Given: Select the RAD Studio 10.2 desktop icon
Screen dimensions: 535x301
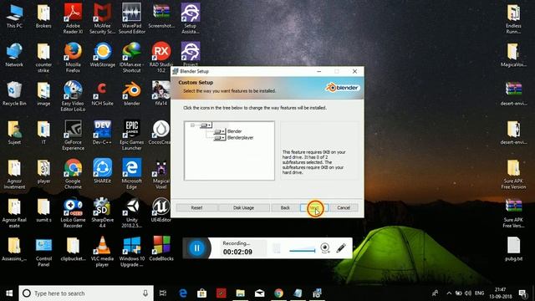Looking at the screenshot, I should click(161, 58).
